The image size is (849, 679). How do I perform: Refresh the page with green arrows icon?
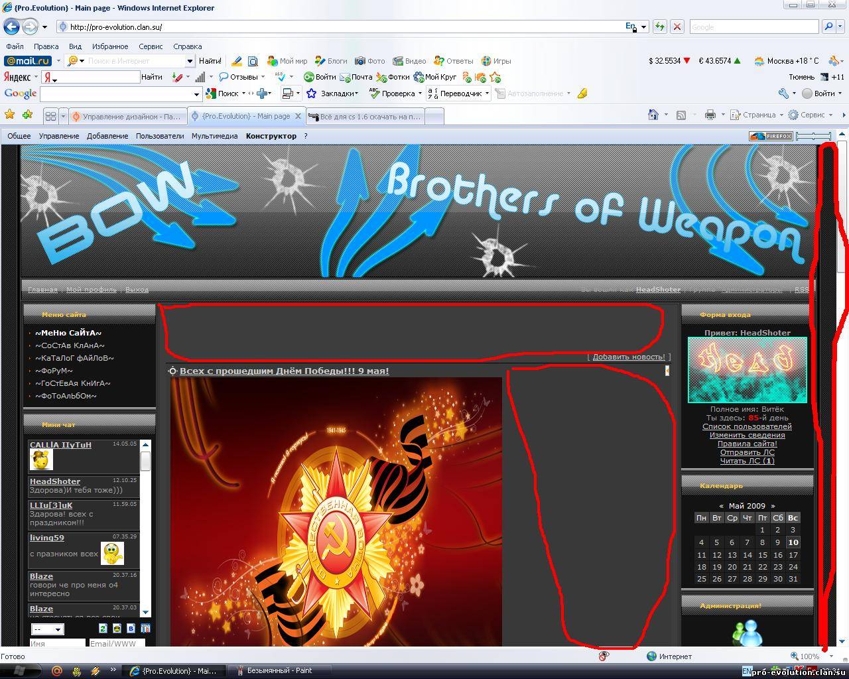(659, 27)
